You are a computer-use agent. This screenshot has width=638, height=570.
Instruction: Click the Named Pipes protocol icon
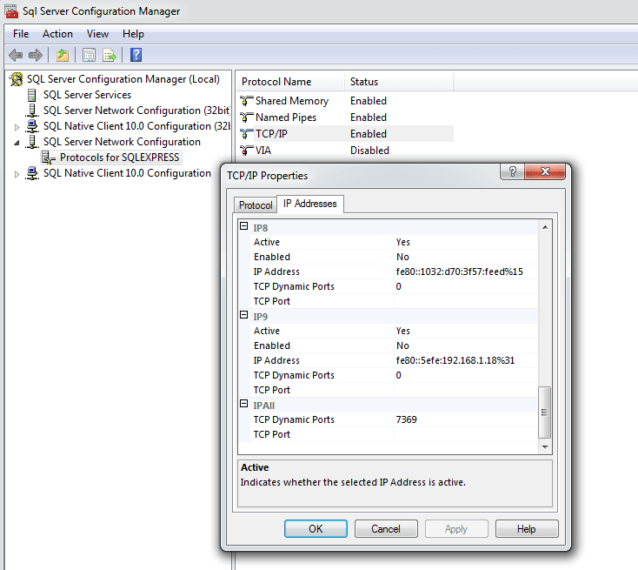(246, 117)
